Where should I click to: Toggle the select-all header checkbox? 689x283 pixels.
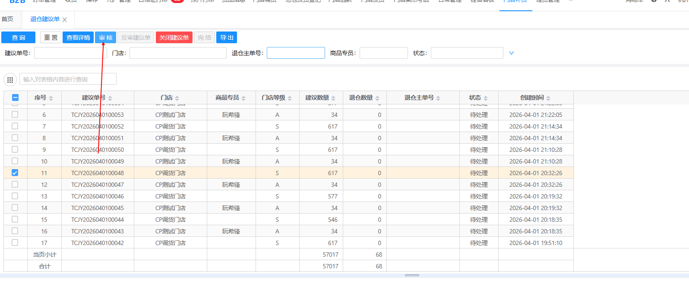pos(15,97)
